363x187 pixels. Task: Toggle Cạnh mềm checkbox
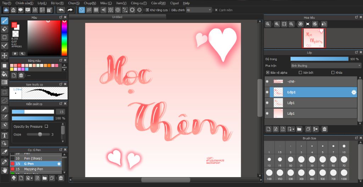[x=216, y=10]
